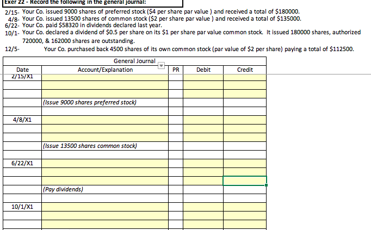Select the PR column header
The height and width of the screenshot is (230, 371).
tap(176, 70)
